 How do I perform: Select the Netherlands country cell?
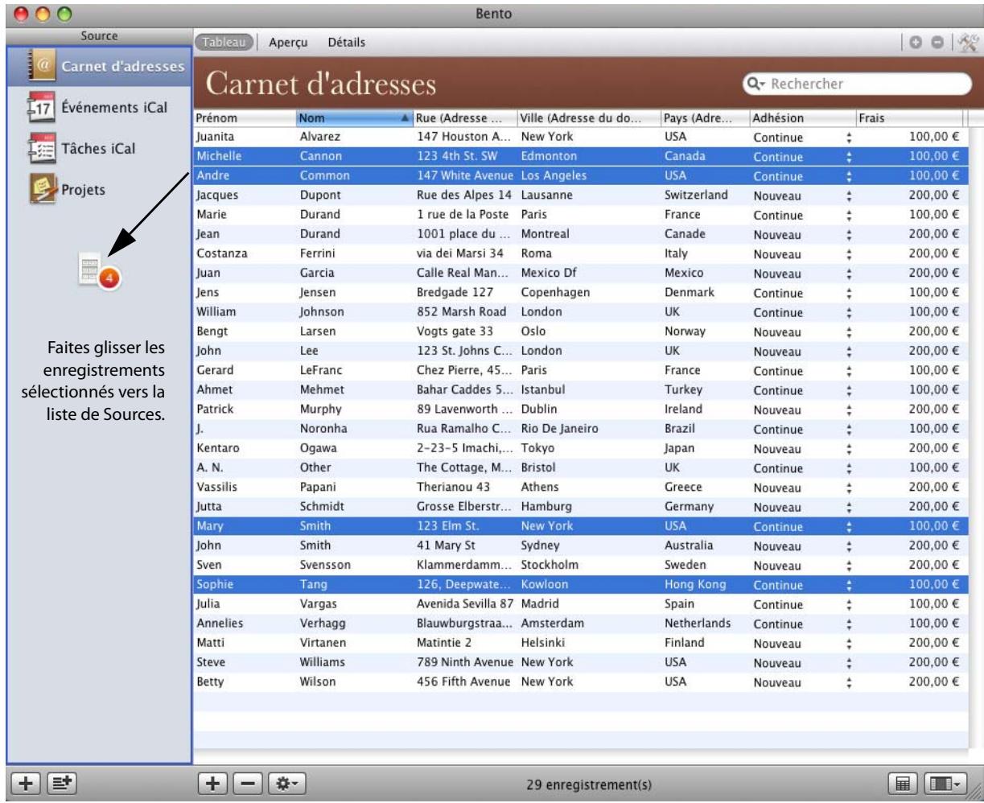(x=698, y=624)
